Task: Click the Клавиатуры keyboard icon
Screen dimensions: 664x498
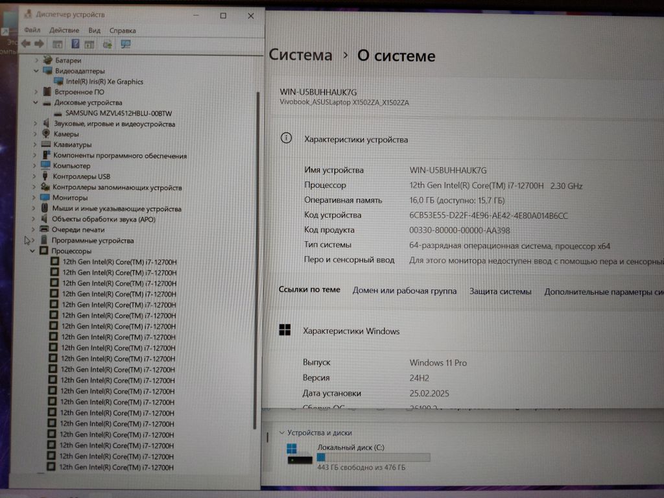Action: 46,145
